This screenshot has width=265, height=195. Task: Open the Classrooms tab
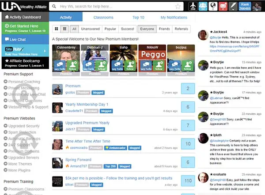pyautogui.click(x=103, y=17)
